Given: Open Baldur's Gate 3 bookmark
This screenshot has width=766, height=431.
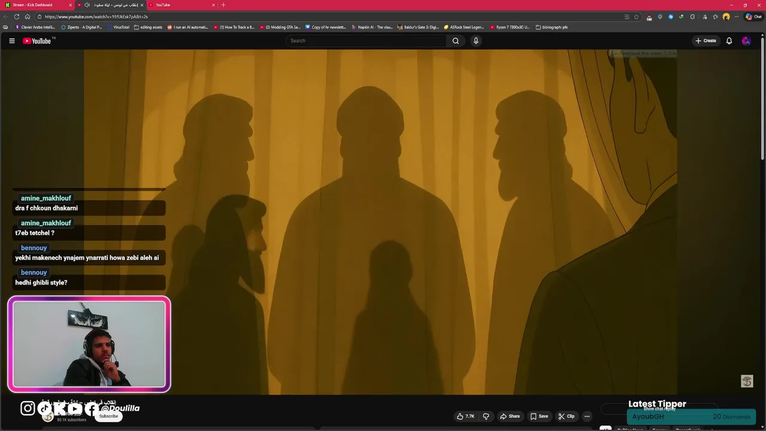Looking at the screenshot, I should (x=418, y=27).
